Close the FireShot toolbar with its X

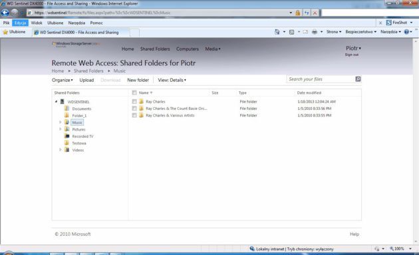(380, 23)
